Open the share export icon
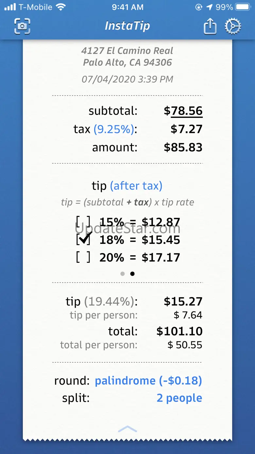This screenshot has height=454, width=255. click(210, 27)
